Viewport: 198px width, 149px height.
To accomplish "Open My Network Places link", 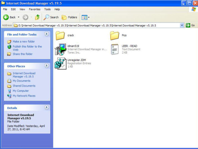I will tap(24, 96).
